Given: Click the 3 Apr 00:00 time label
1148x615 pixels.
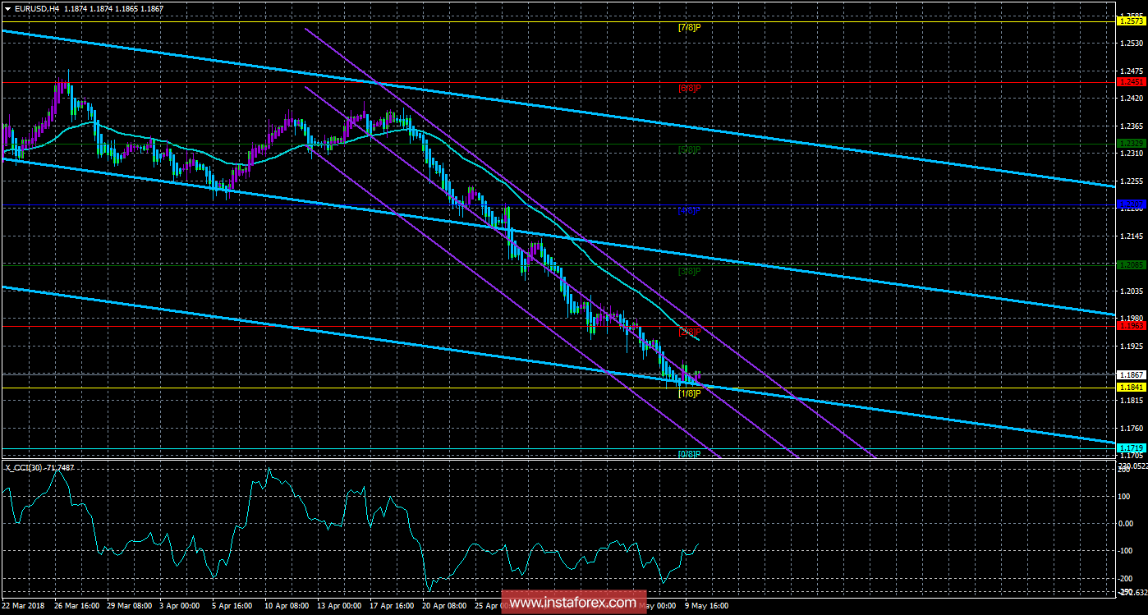Looking at the screenshot, I should (x=181, y=606).
